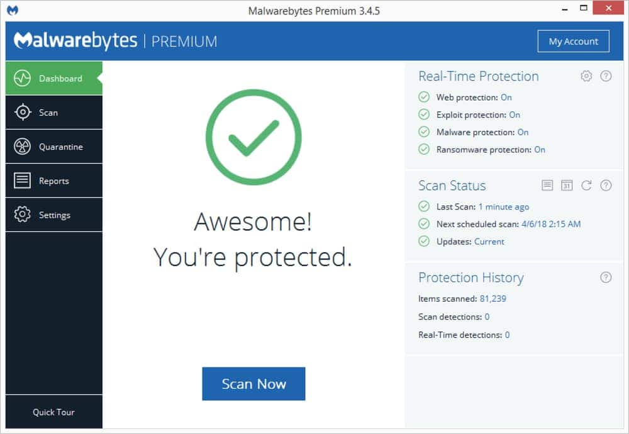Click the Scan Status heading
This screenshot has width=629, height=434.
click(452, 186)
